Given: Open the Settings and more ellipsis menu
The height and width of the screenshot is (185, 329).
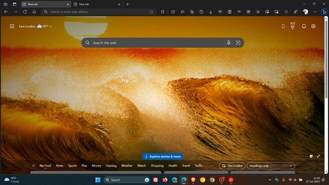Looking at the screenshot, I should tap(315, 12).
